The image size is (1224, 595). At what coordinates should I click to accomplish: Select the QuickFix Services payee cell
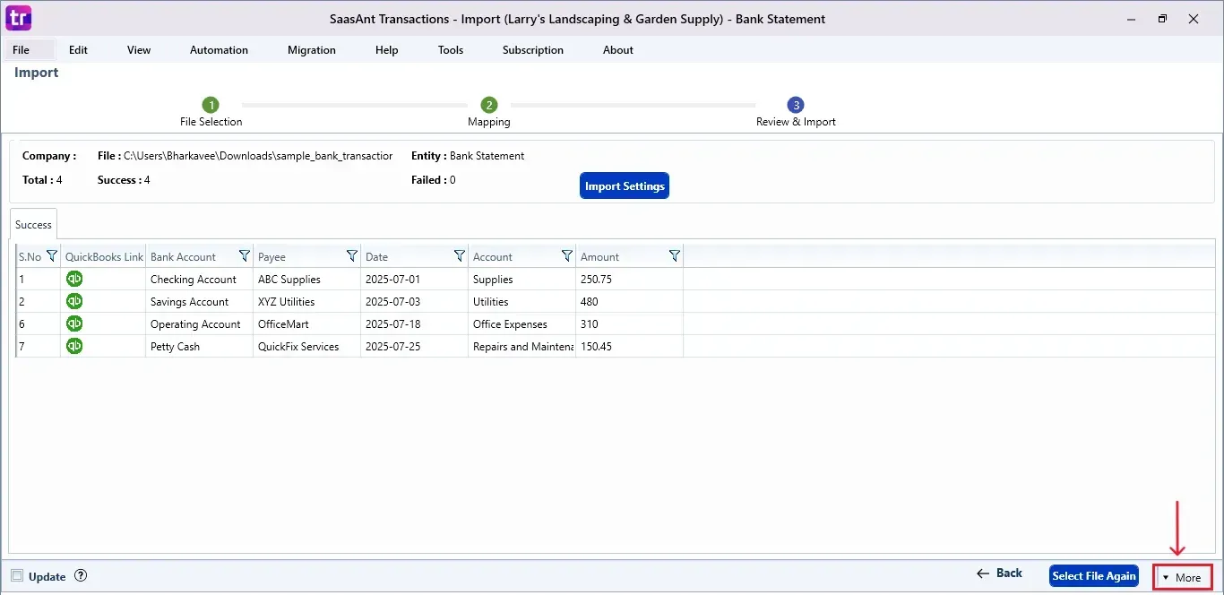306,347
